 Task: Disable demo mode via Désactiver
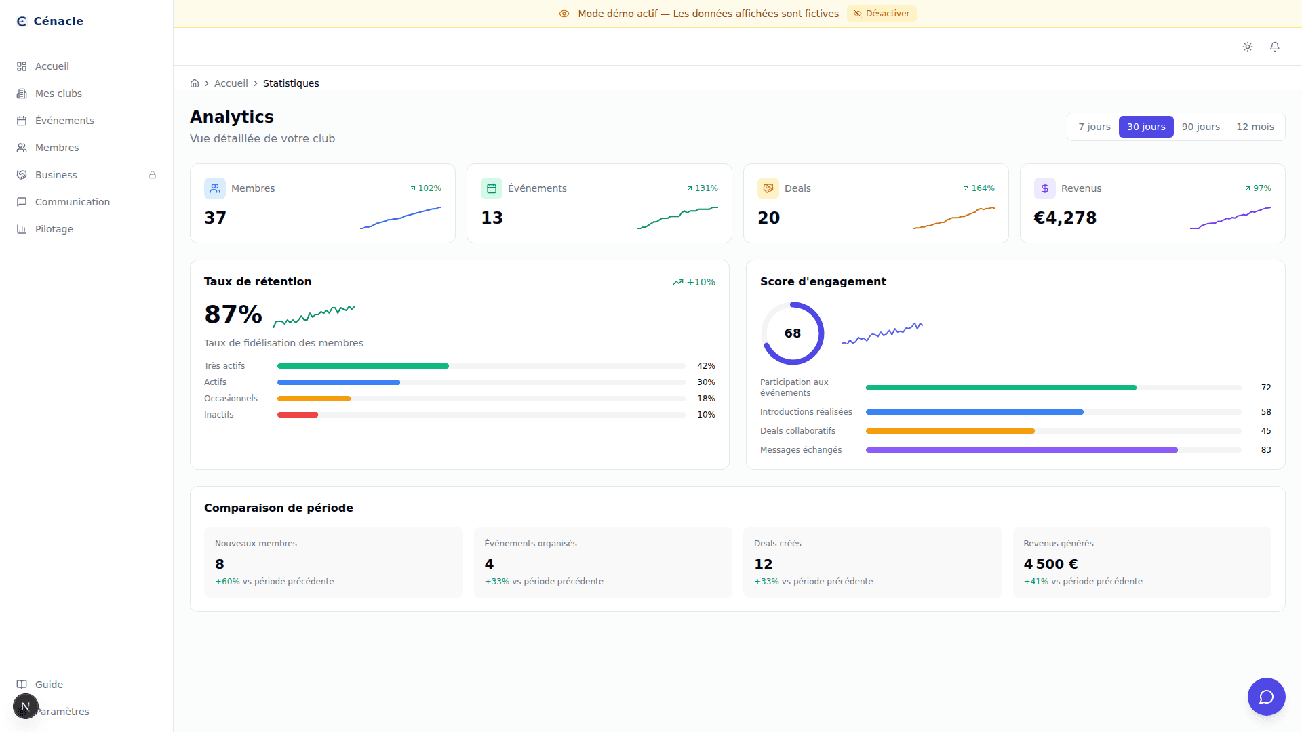(882, 13)
